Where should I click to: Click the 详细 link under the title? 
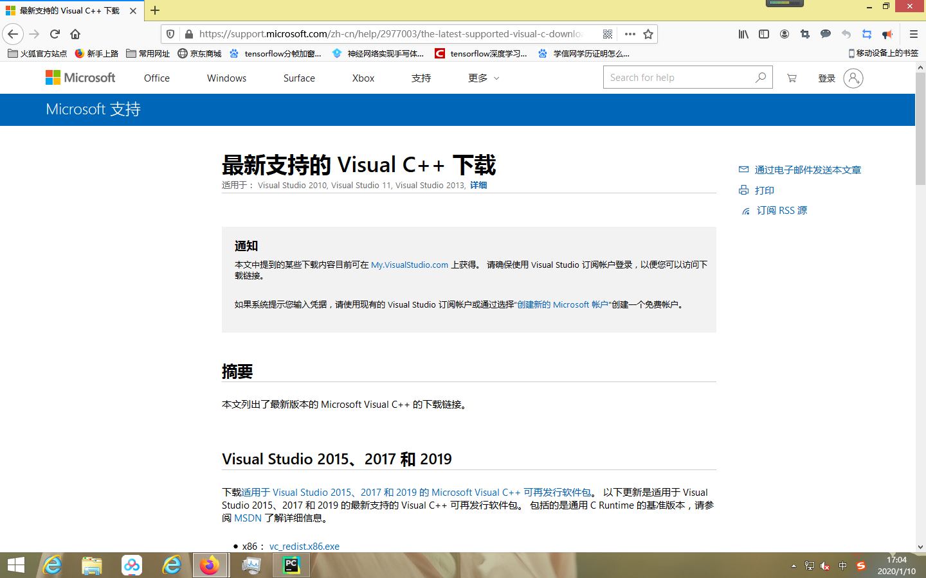pos(478,185)
